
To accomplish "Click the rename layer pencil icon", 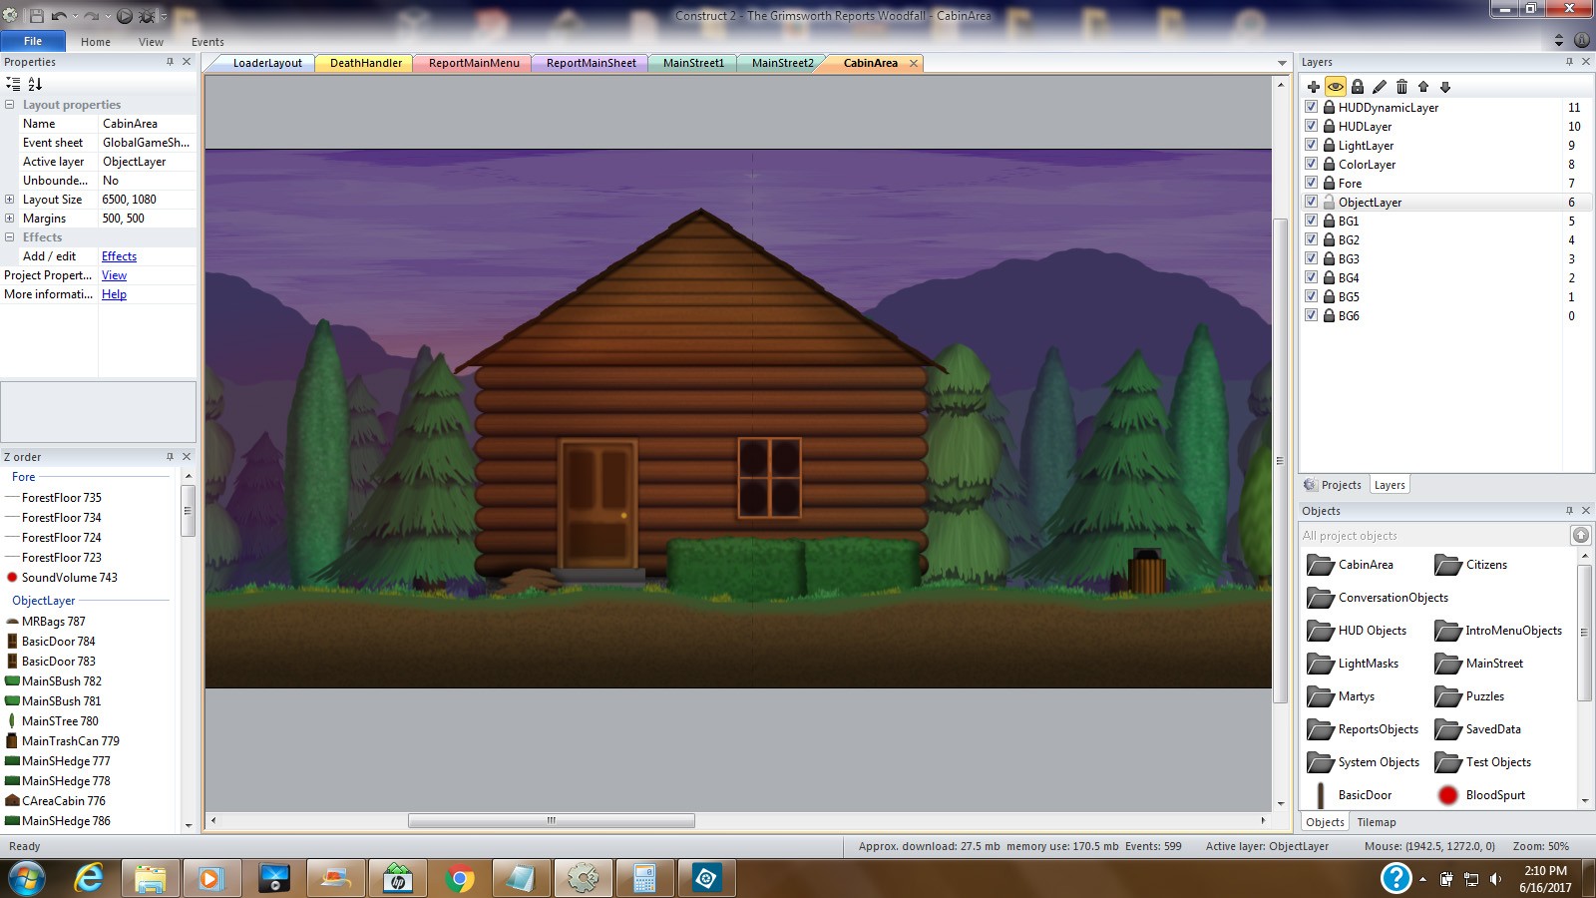I will [1380, 87].
